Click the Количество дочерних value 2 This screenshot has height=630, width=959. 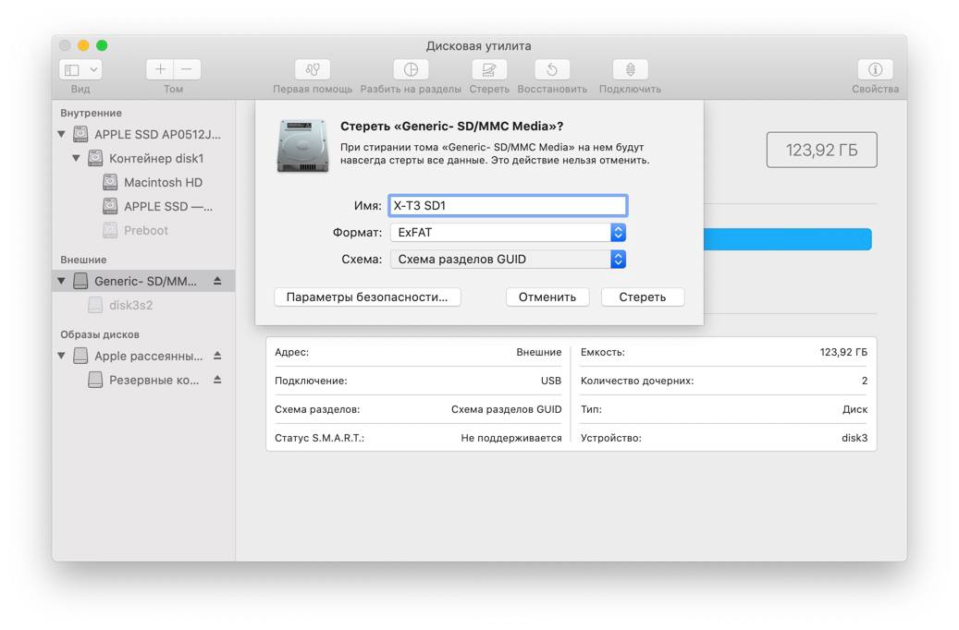(864, 381)
